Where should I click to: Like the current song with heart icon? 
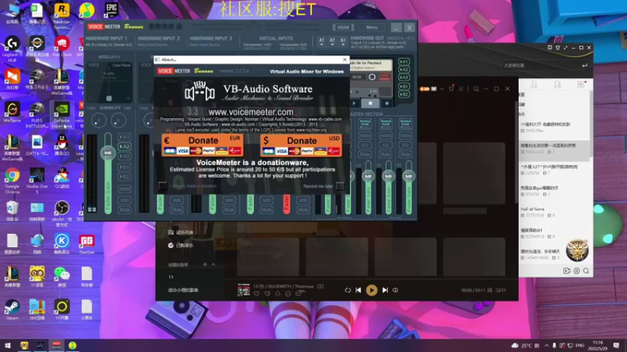click(257, 294)
